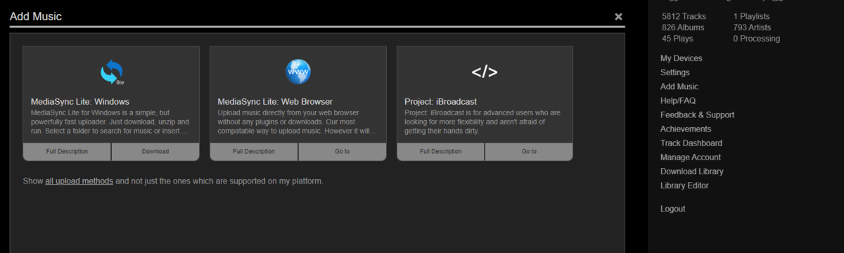Open Full Description for MediaSync Lite: Windows
This screenshot has width=844, height=253.
click(x=68, y=151)
